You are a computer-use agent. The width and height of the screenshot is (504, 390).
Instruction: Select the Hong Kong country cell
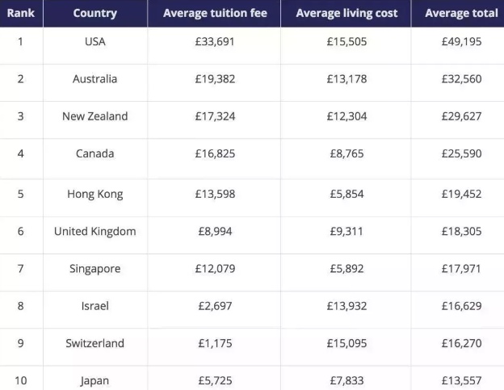point(94,194)
